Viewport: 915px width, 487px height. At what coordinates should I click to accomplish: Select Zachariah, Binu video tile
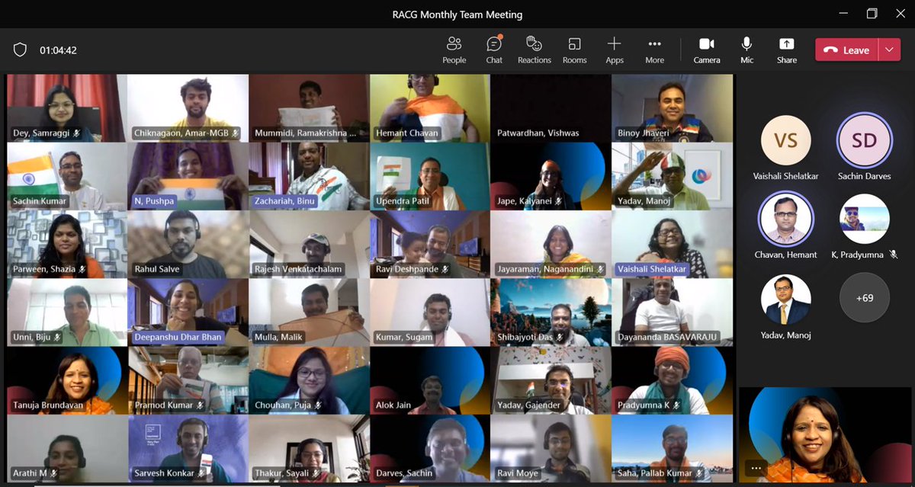(x=309, y=177)
